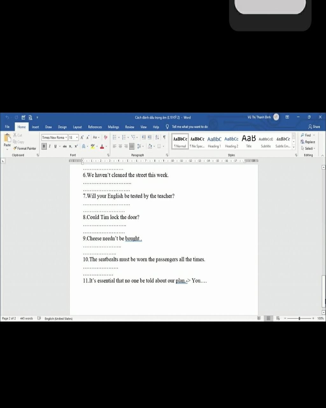Switch to Web Layout view
Viewport: 326px width, 408px height.
(x=278, y=318)
